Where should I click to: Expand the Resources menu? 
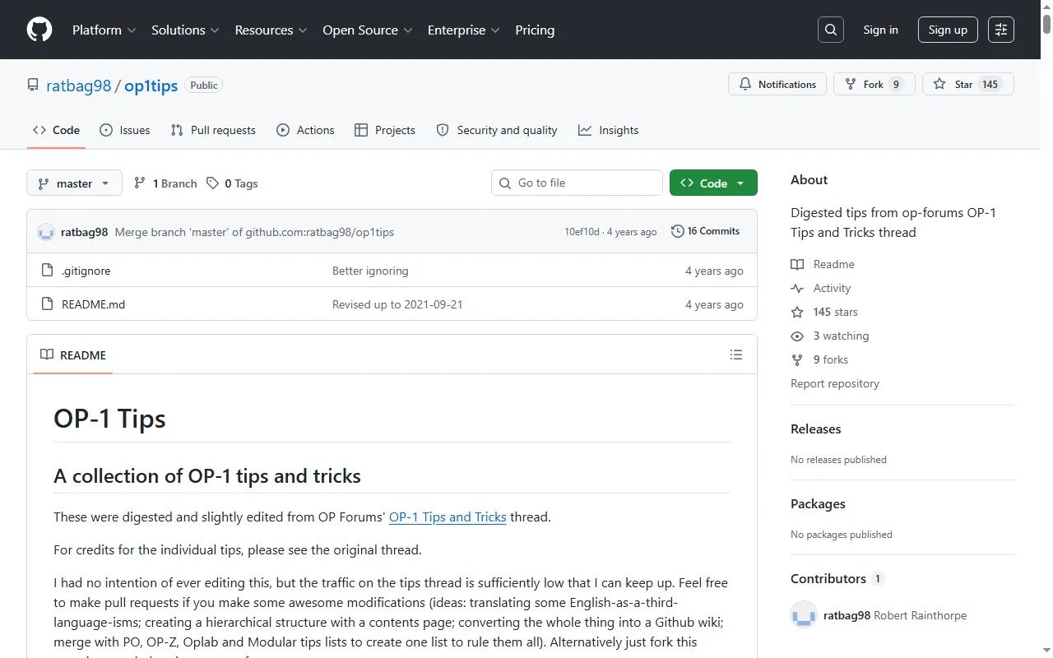[x=271, y=30]
